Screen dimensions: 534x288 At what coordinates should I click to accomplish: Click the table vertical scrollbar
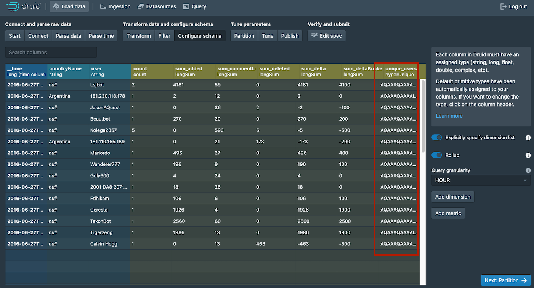pos(423,116)
